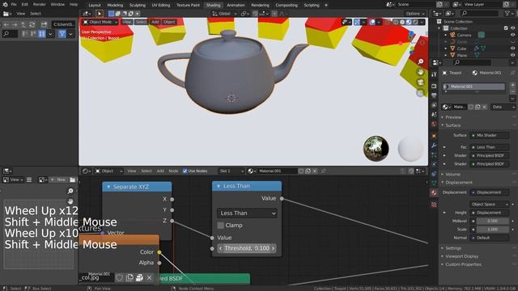Open the Less Than operation dropdown
This screenshot has height=291, width=518.
click(247, 213)
